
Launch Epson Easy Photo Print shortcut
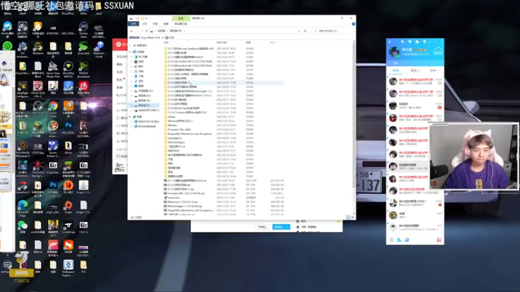[53, 69]
